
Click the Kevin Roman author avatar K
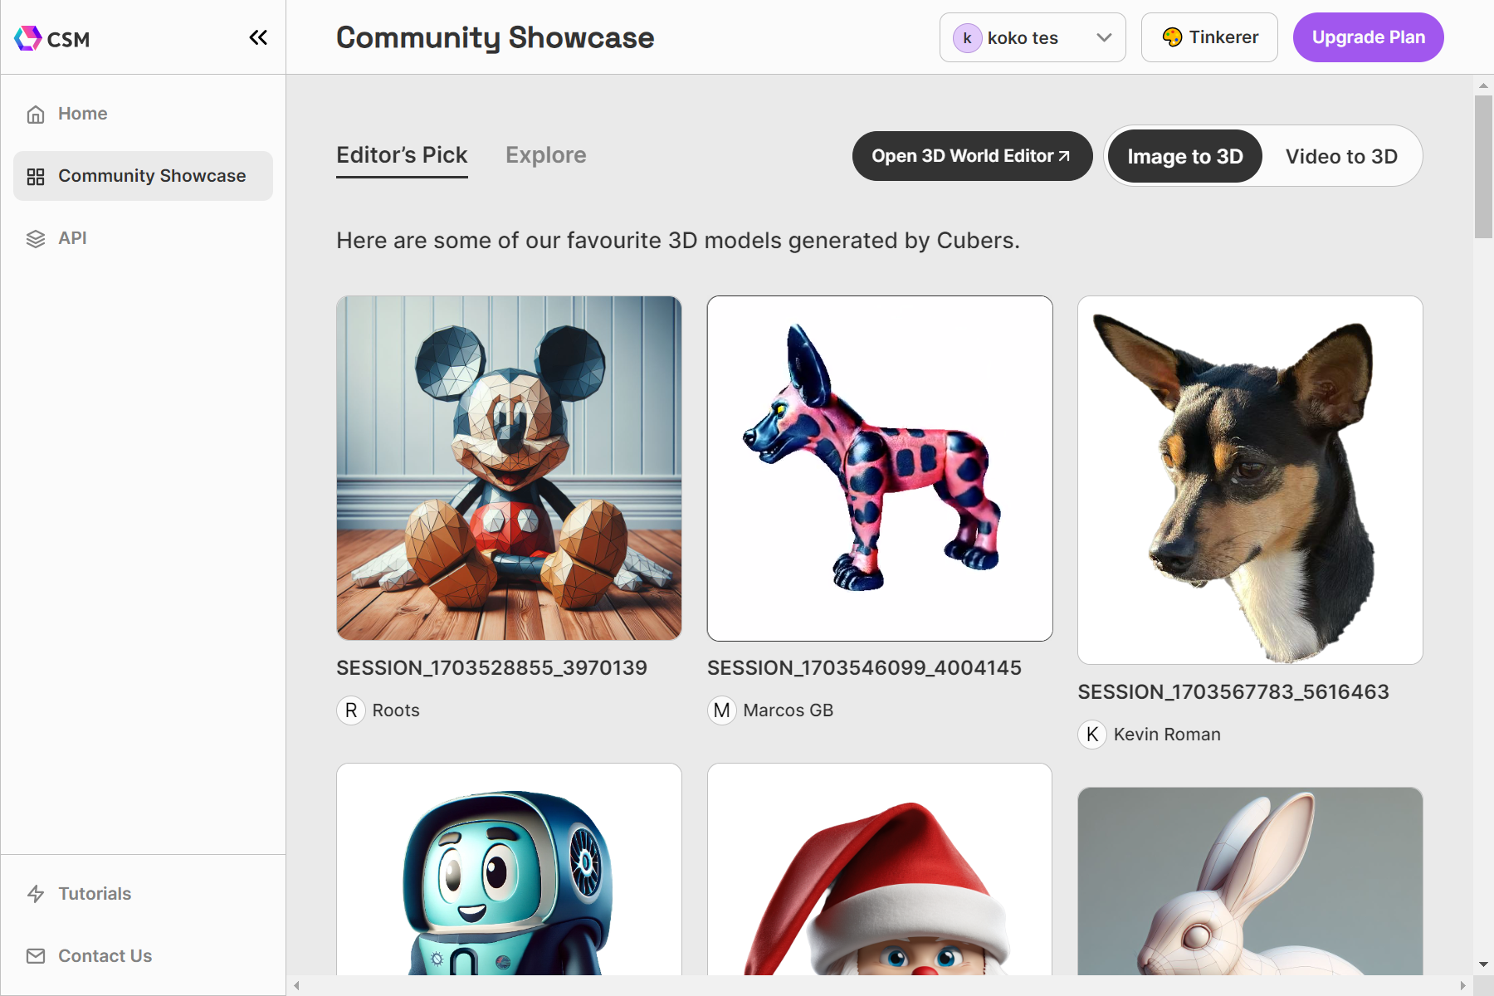[x=1092, y=735]
